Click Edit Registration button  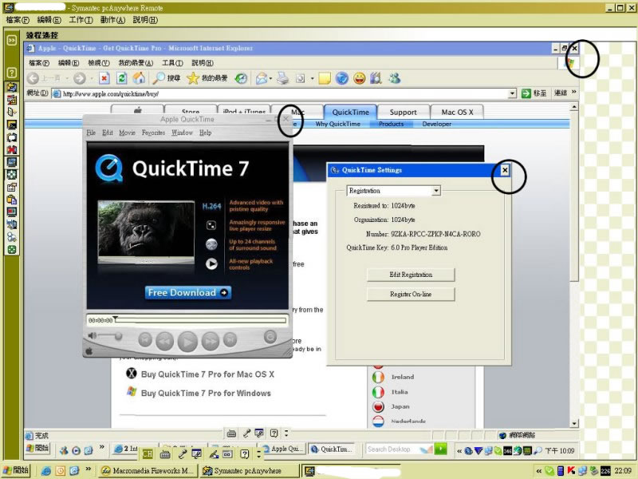click(411, 275)
